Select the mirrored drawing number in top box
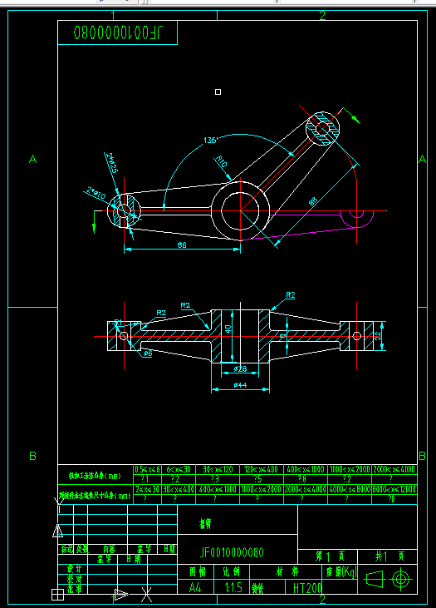 [118, 32]
